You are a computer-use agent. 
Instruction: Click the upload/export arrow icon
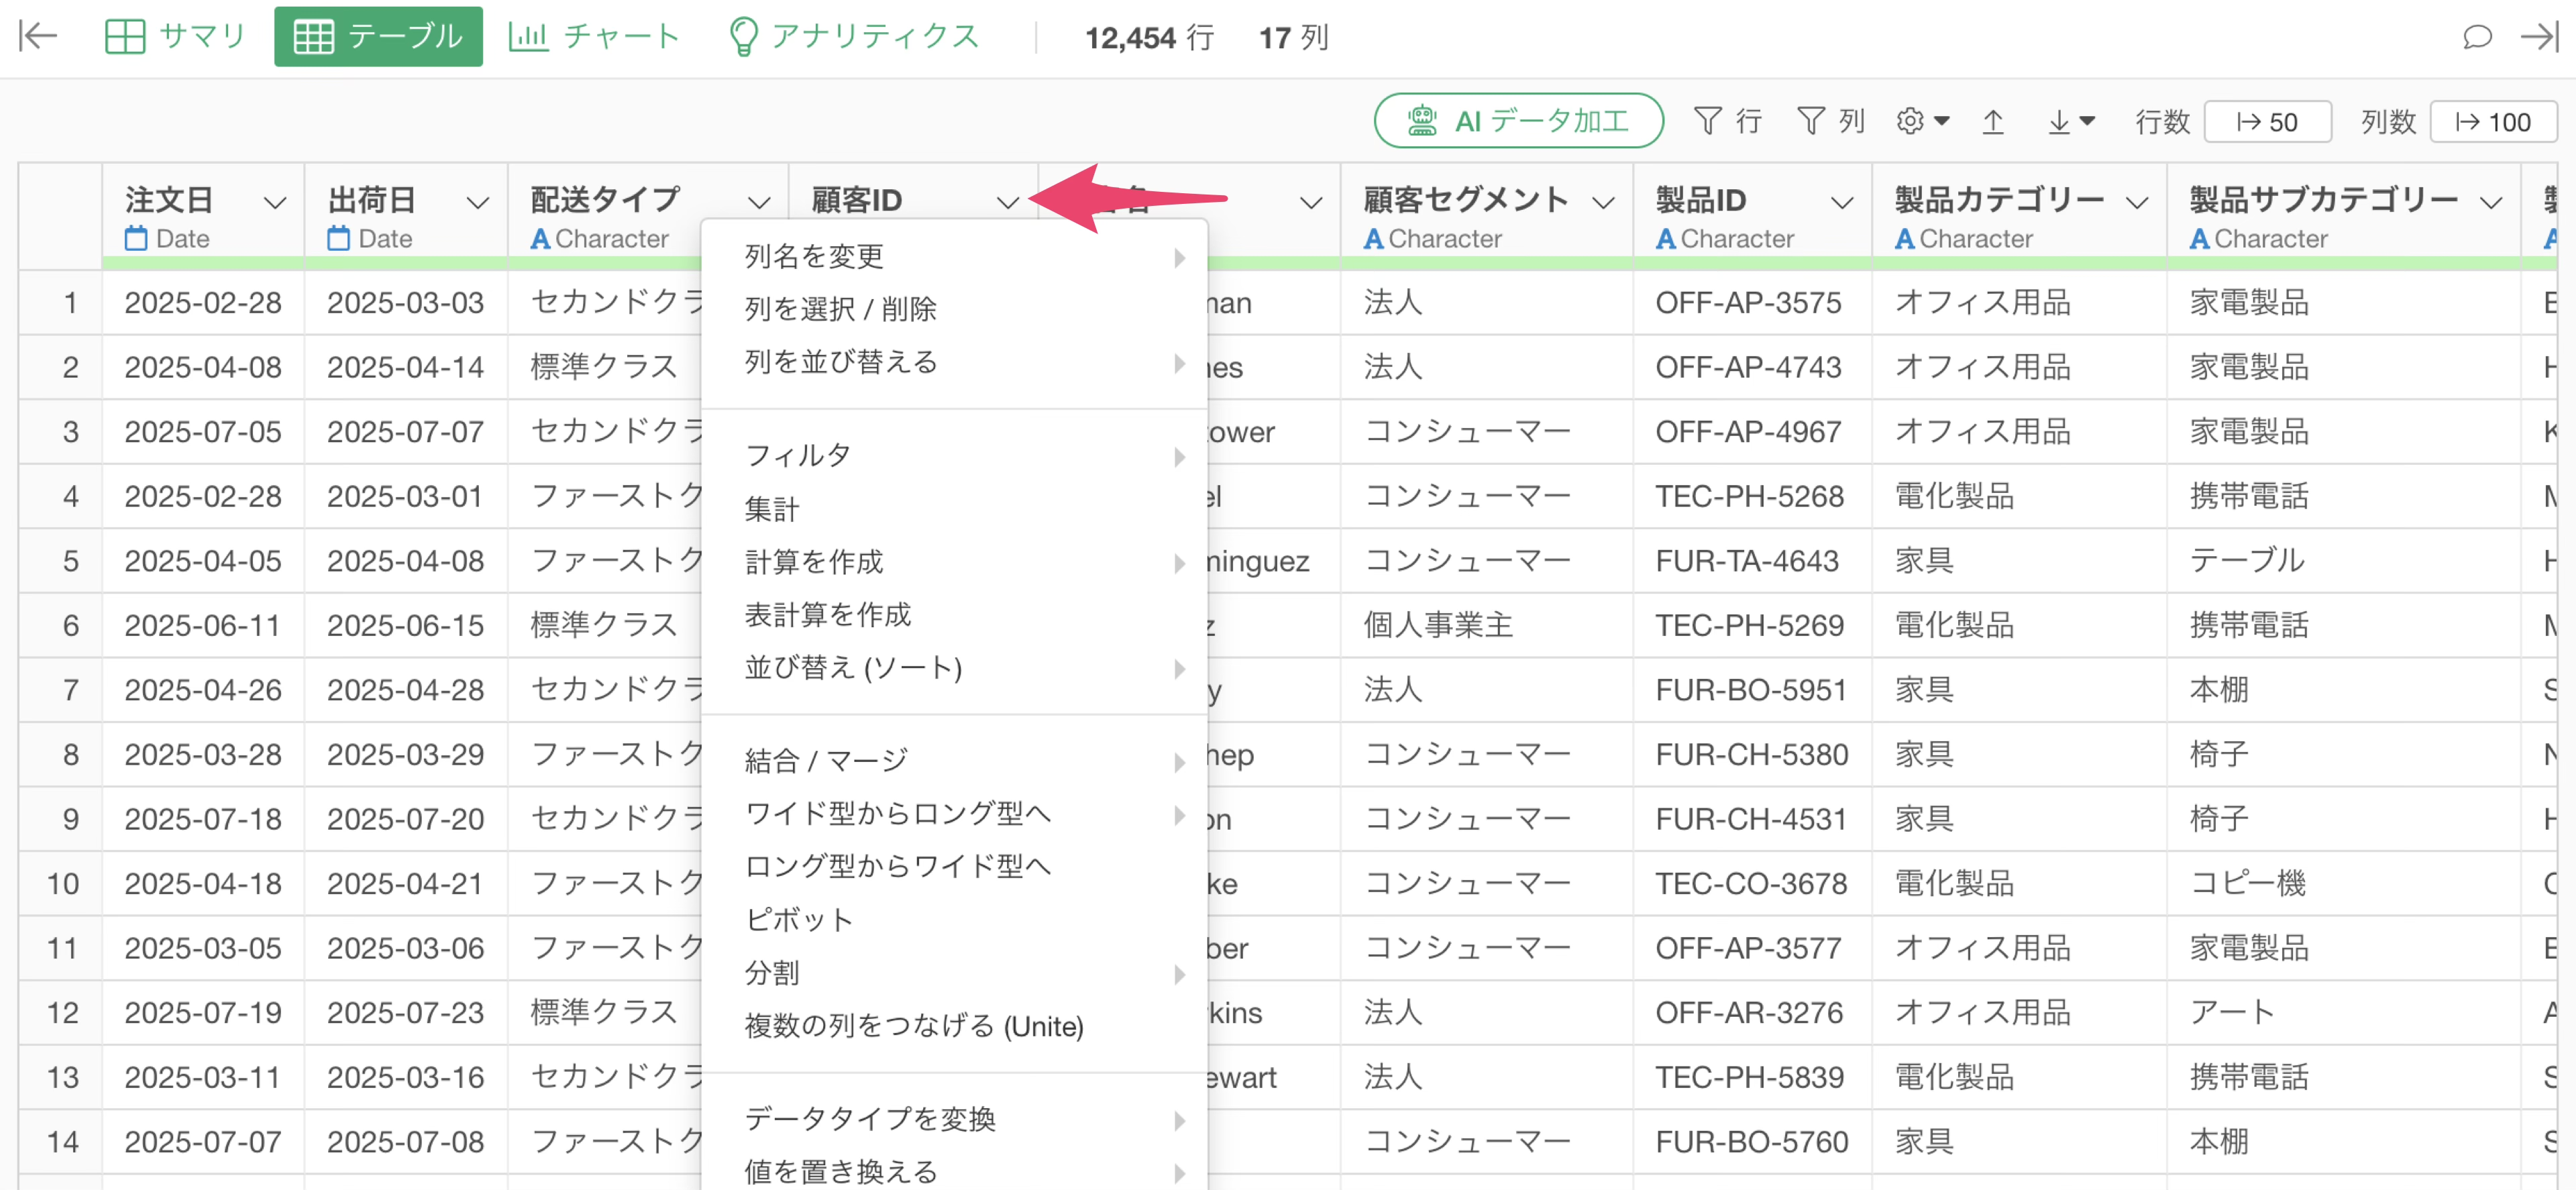(1993, 121)
